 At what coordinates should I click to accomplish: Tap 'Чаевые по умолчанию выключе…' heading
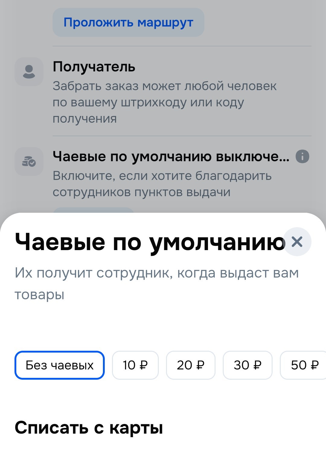click(x=171, y=156)
